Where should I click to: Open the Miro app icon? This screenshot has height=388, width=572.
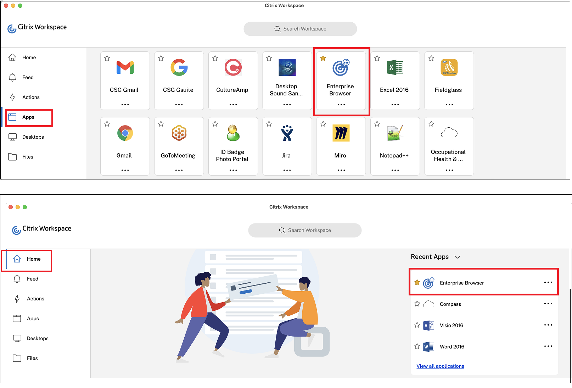pyautogui.click(x=341, y=133)
